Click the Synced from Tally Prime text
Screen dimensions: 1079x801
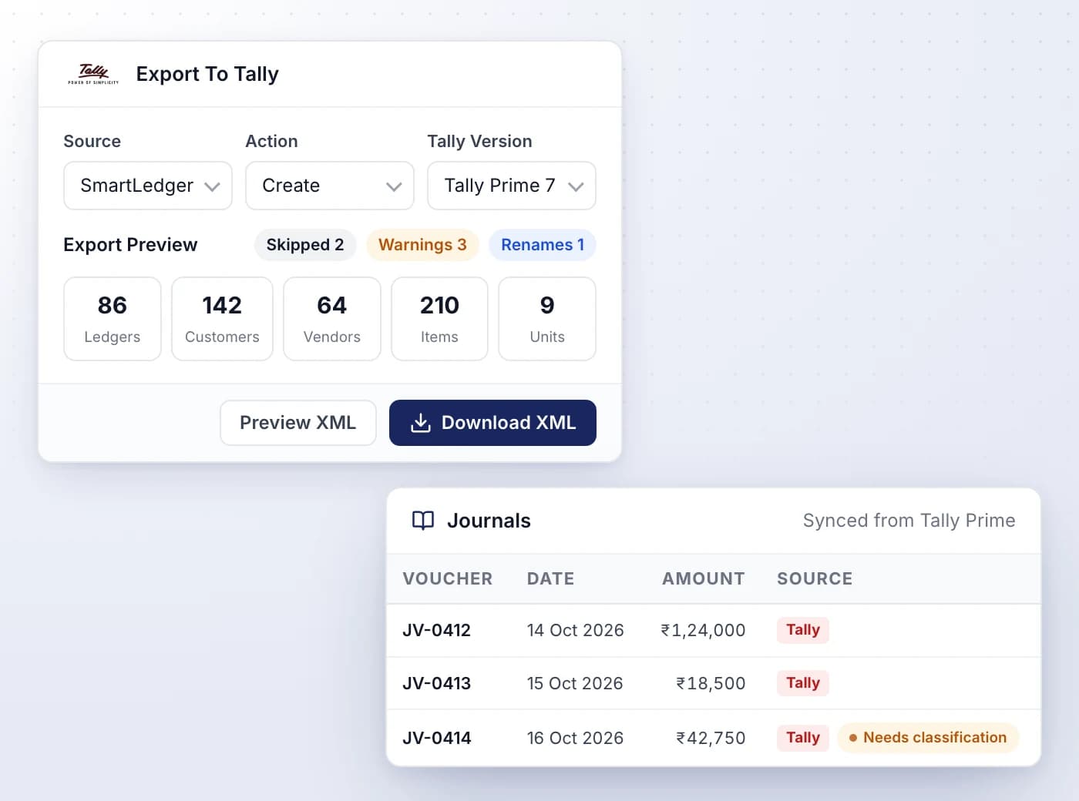909,521
